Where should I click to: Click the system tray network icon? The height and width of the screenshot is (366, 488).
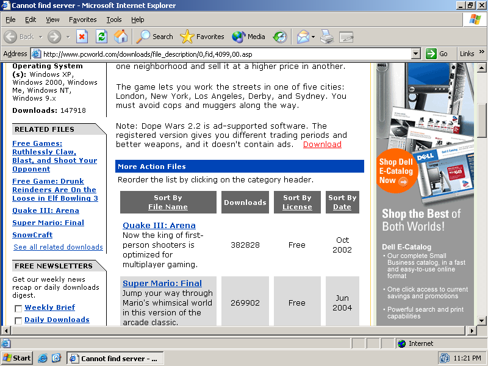pos(445,358)
